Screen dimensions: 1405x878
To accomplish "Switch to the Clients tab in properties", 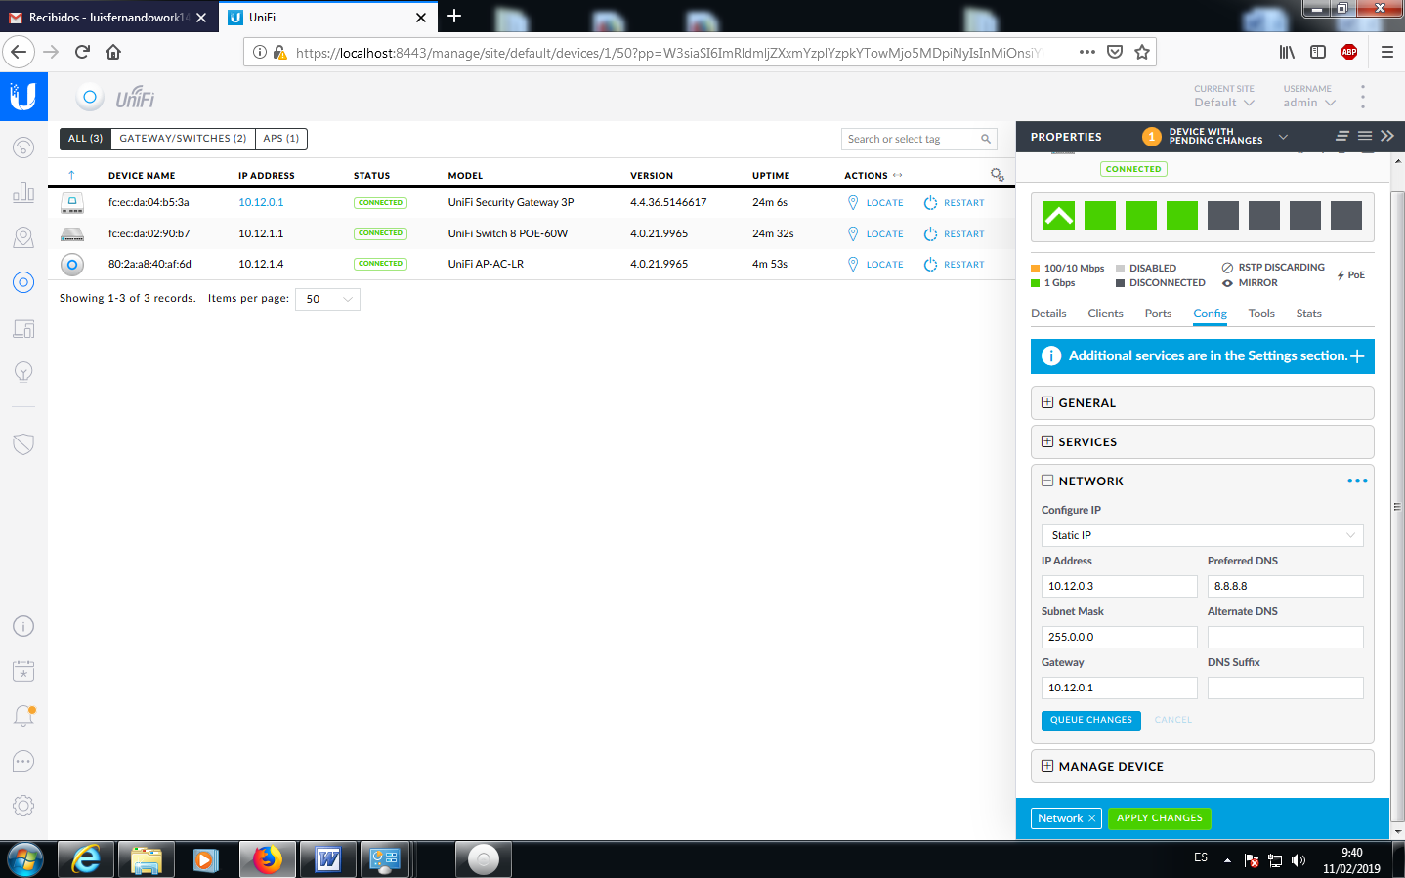I will (x=1105, y=314).
